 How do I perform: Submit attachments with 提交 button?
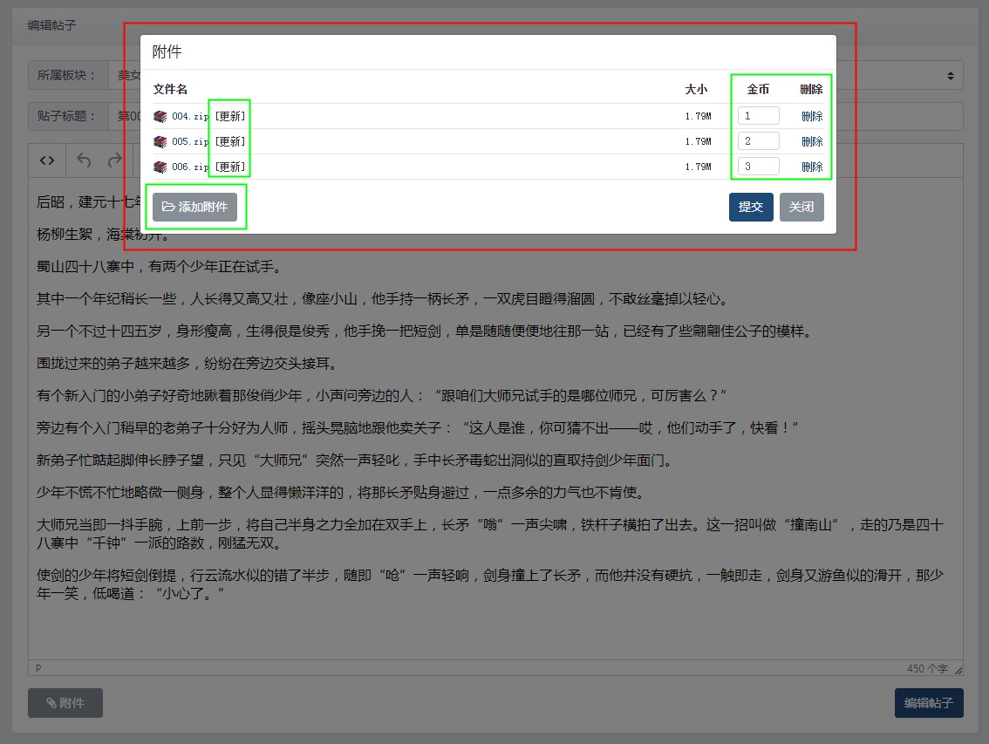[x=751, y=207]
